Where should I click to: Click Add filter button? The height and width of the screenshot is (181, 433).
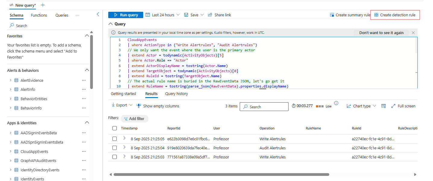134,119
